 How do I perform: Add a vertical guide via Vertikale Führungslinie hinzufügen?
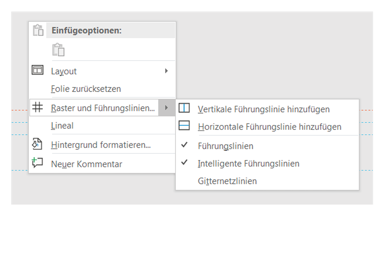click(x=264, y=109)
